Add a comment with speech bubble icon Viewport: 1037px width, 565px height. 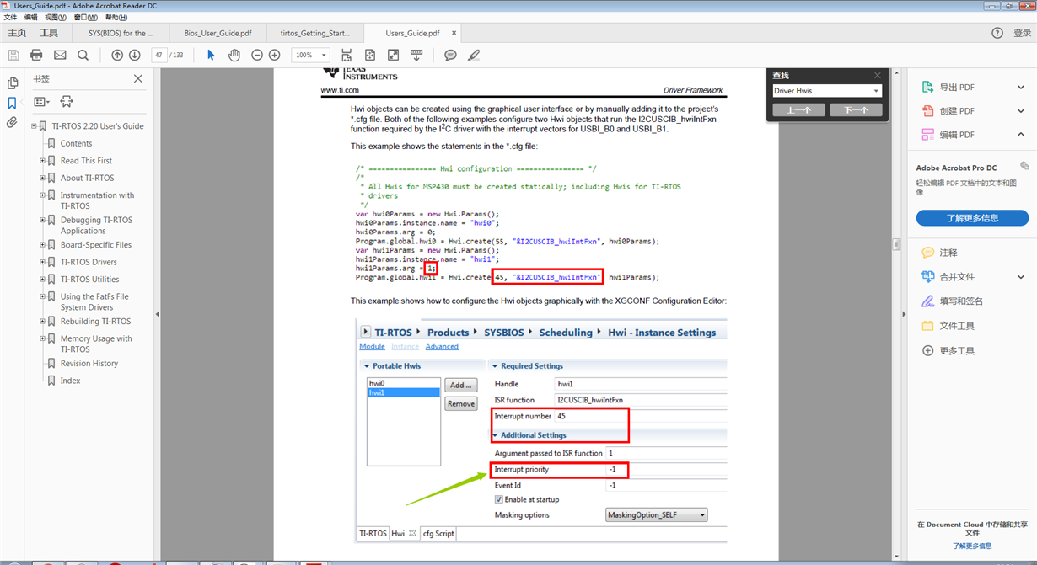[450, 55]
